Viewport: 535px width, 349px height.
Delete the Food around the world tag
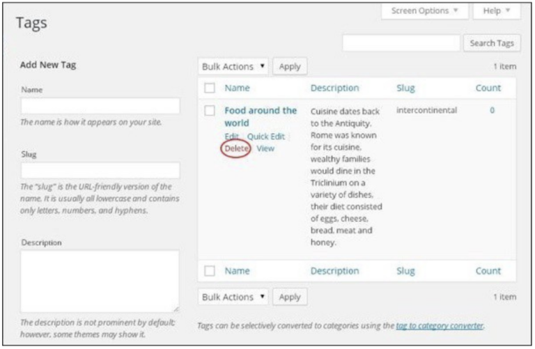tap(235, 148)
